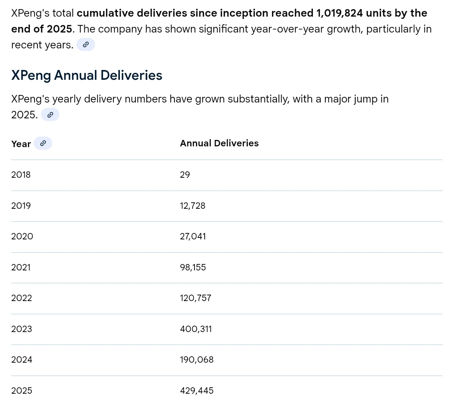Open the link icon beside Year header
The image size is (454, 399).
coord(43,143)
